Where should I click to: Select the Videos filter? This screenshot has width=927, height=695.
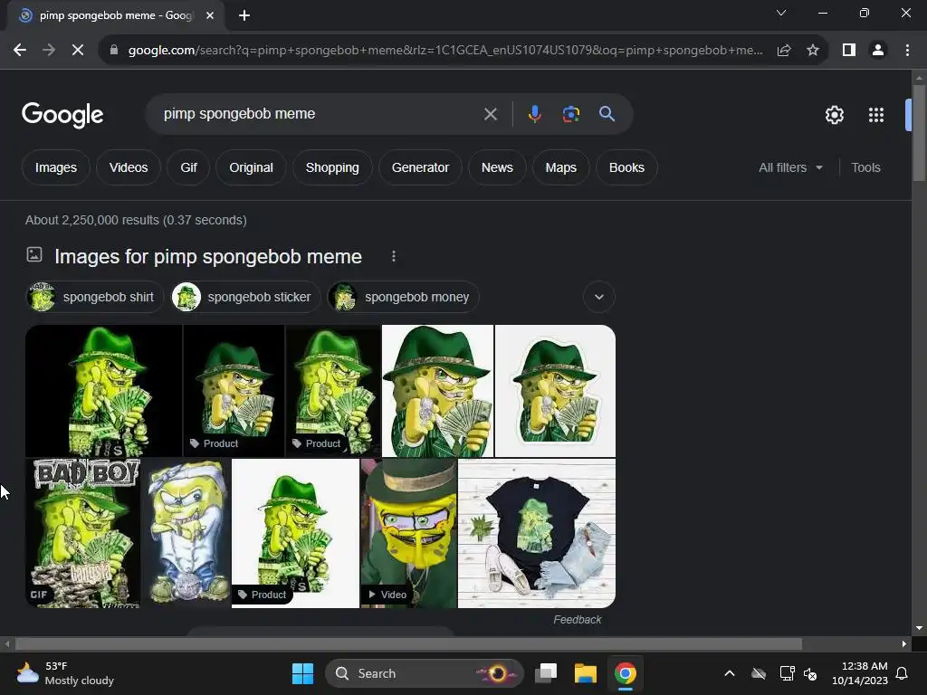[x=129, y=167]
